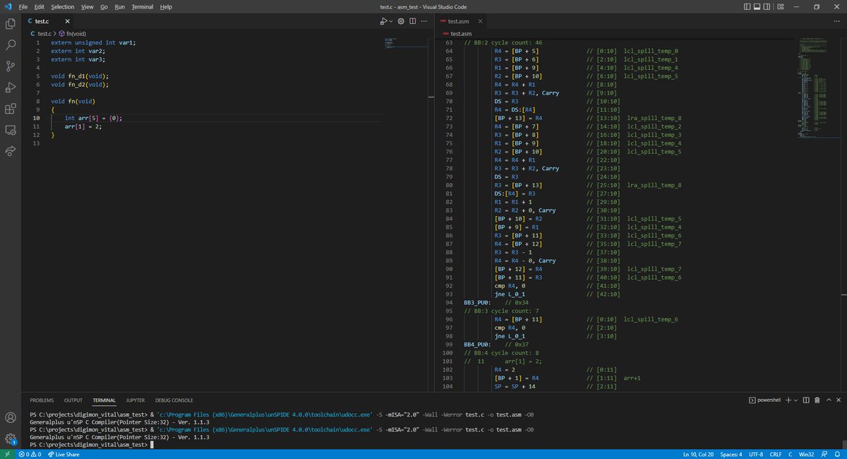The height and width of the screenshot is (459, 847).
Task: Create new terminal with plus icon
Action: click(788, 400)
